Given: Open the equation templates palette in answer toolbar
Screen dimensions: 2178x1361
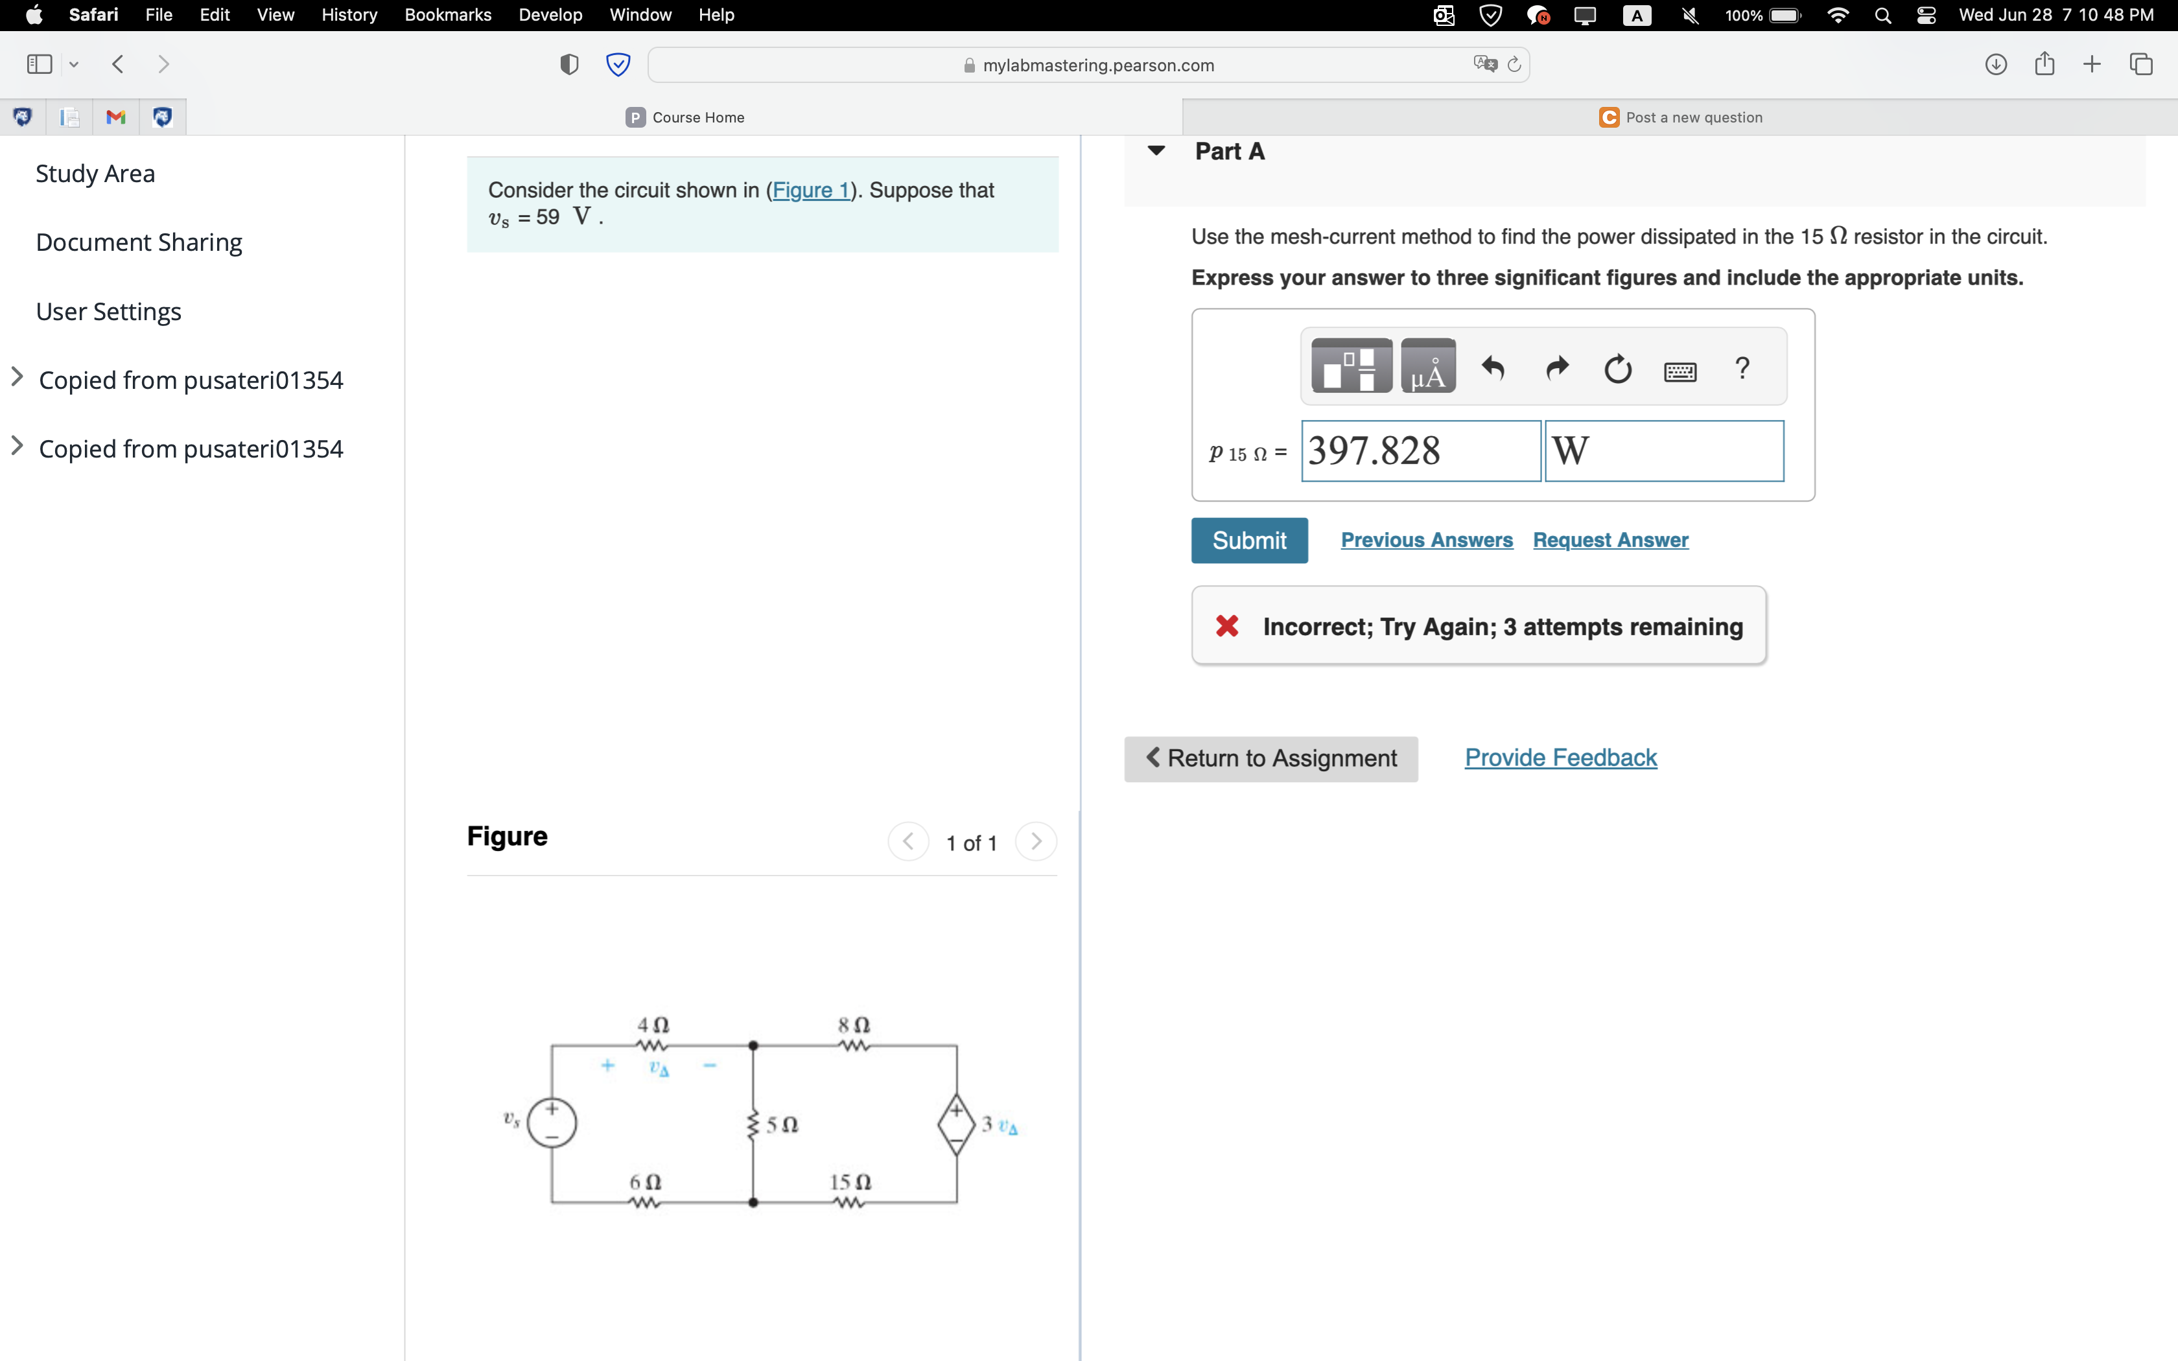Looking at the screenshot, I should [x=1350, y=366].
